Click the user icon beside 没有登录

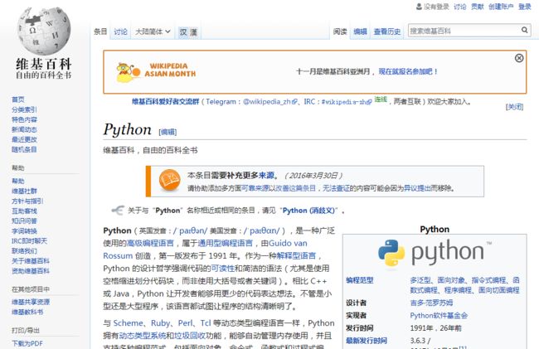coord(419,7)
